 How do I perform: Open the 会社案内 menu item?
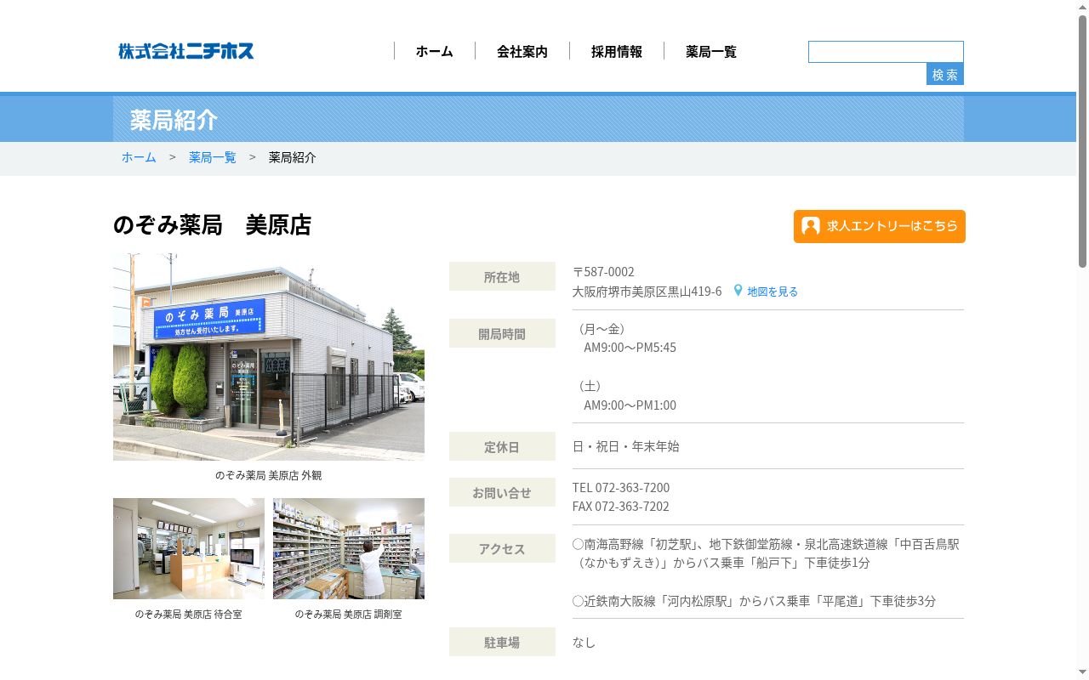[522, 52]
